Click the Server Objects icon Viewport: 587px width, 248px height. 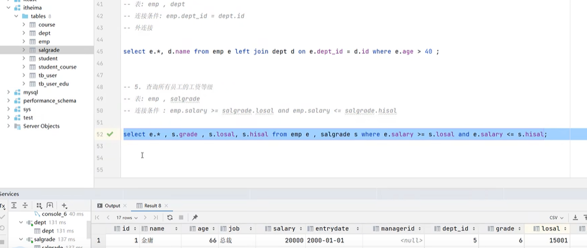pyautogui.click(x=17, y=126)
